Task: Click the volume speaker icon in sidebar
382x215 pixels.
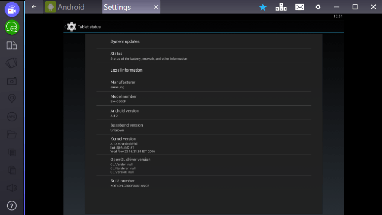Action: tap(12, 187)
